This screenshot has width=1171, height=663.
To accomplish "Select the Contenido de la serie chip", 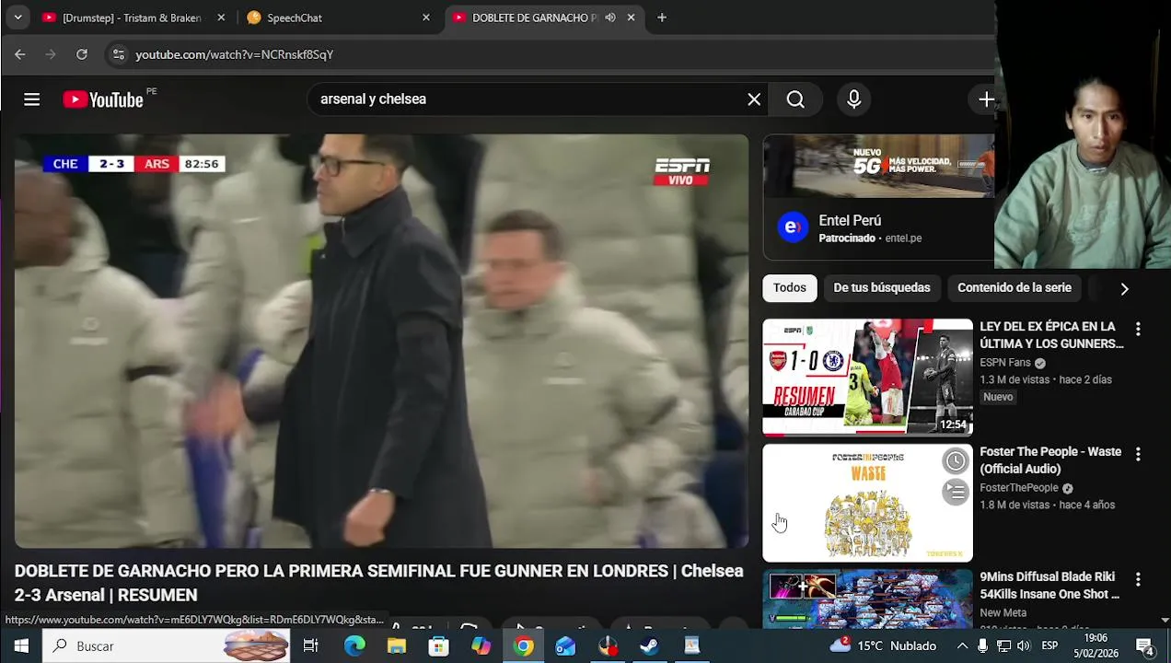I will click(x=1014, y=288).
